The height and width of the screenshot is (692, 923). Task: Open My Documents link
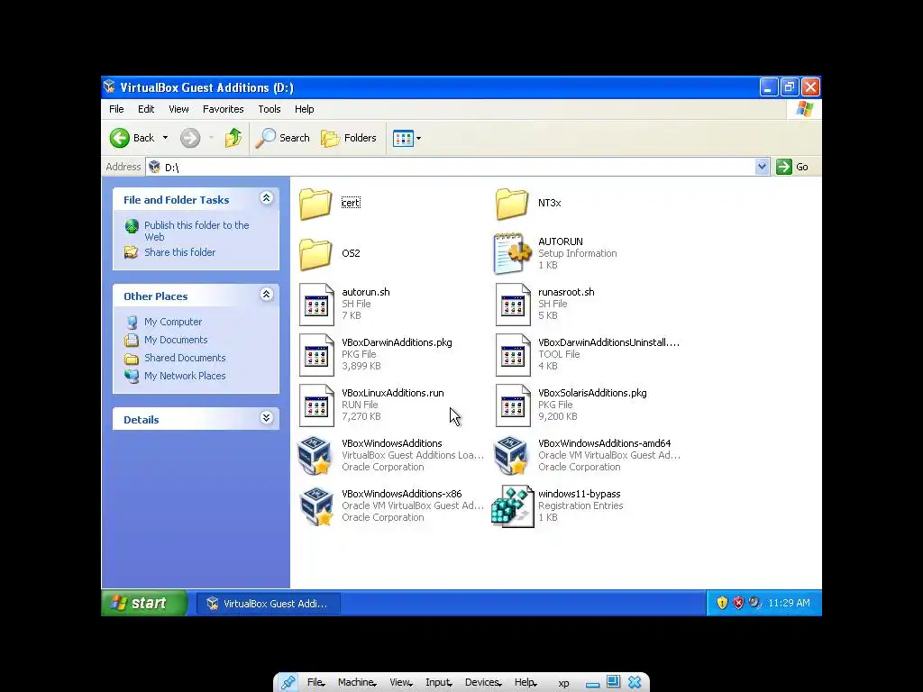tap(176, 340)
